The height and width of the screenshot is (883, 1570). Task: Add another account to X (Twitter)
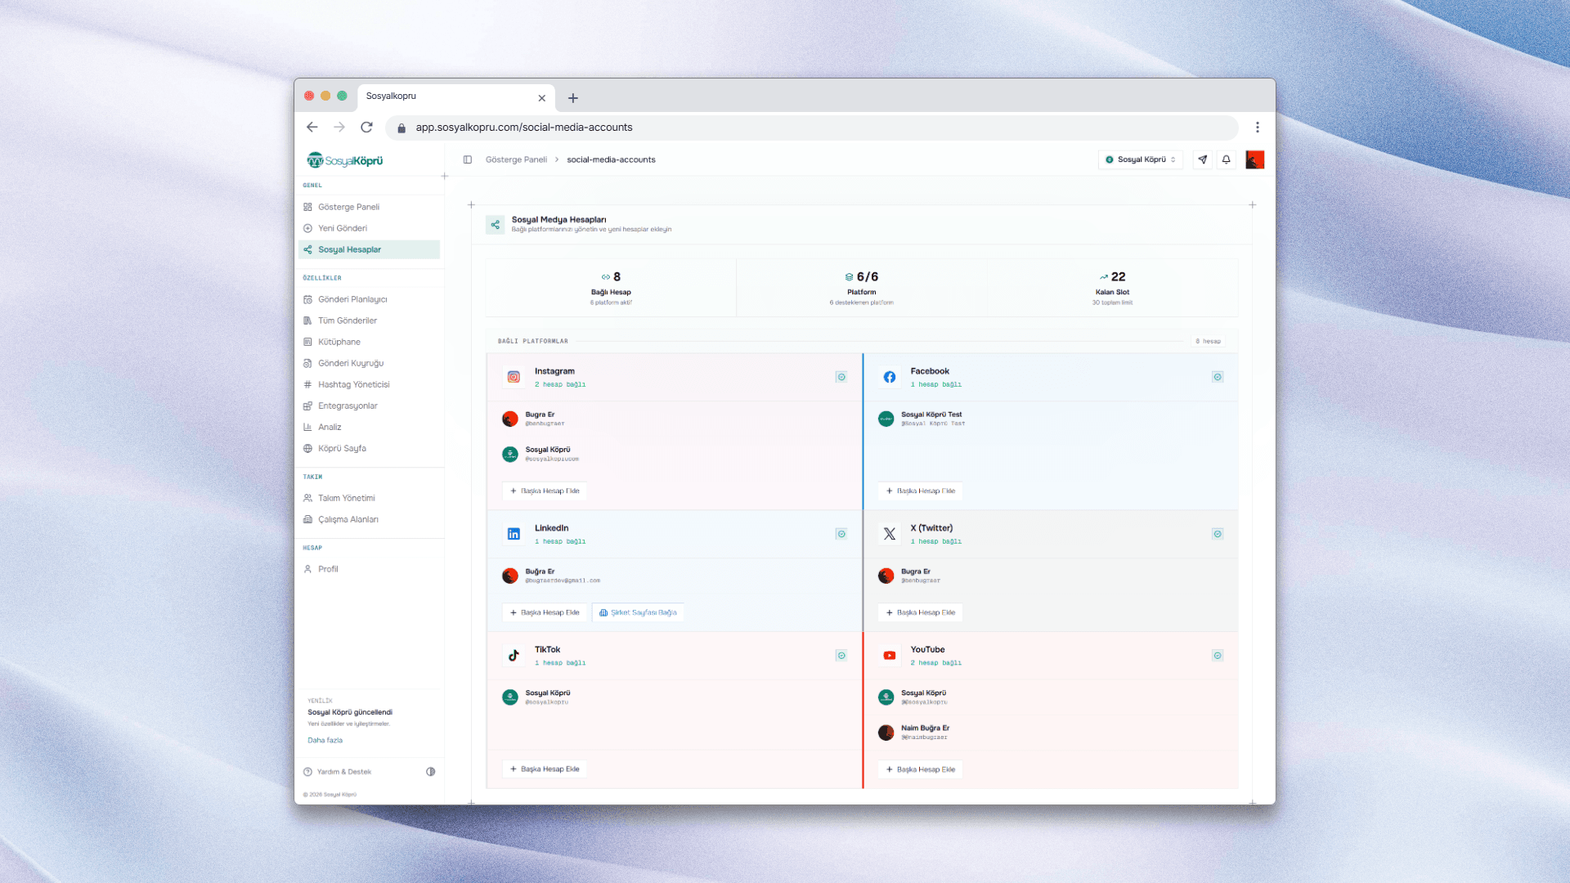[921, 613]
